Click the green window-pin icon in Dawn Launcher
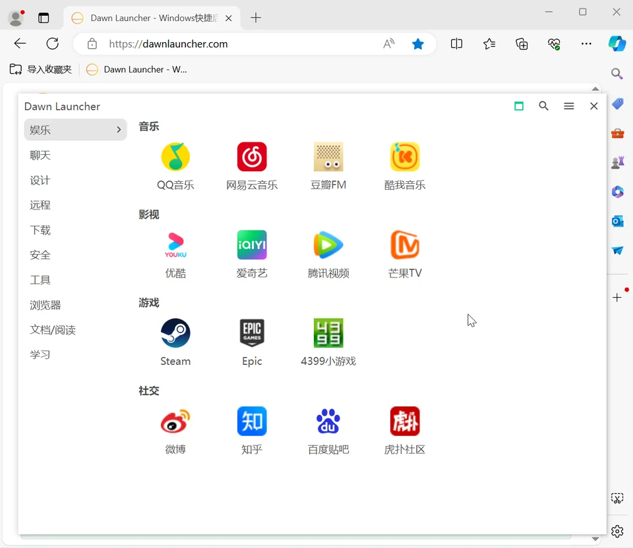 click(519, 106)
